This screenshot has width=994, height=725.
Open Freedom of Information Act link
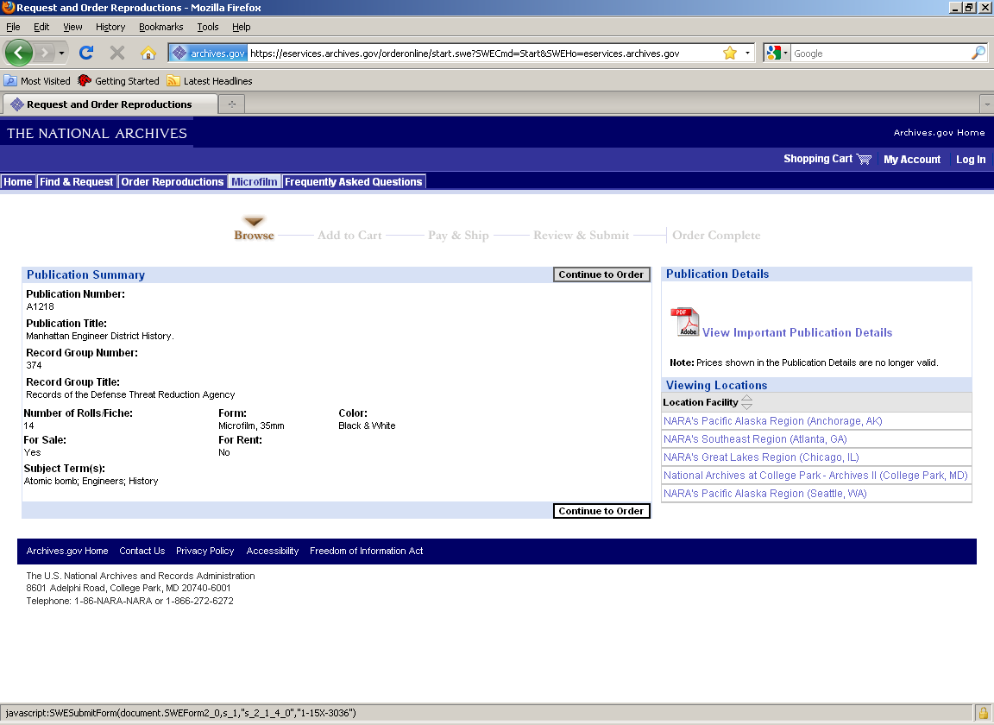366,551
